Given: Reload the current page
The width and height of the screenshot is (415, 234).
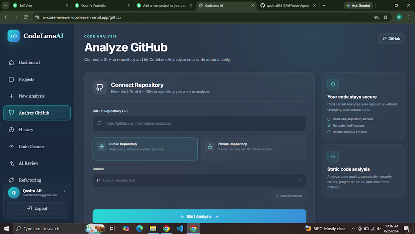Looking at the screenshot, I should pyautogui.click(x=26, y=17).
